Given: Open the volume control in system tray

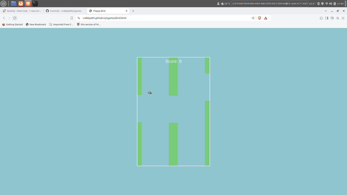Looking at the screenshot, I should (330, 4).
